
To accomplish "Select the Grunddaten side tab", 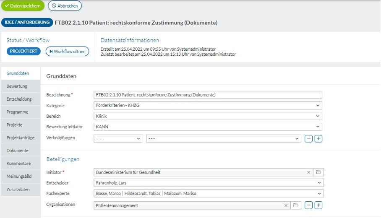I will [21, 73].
